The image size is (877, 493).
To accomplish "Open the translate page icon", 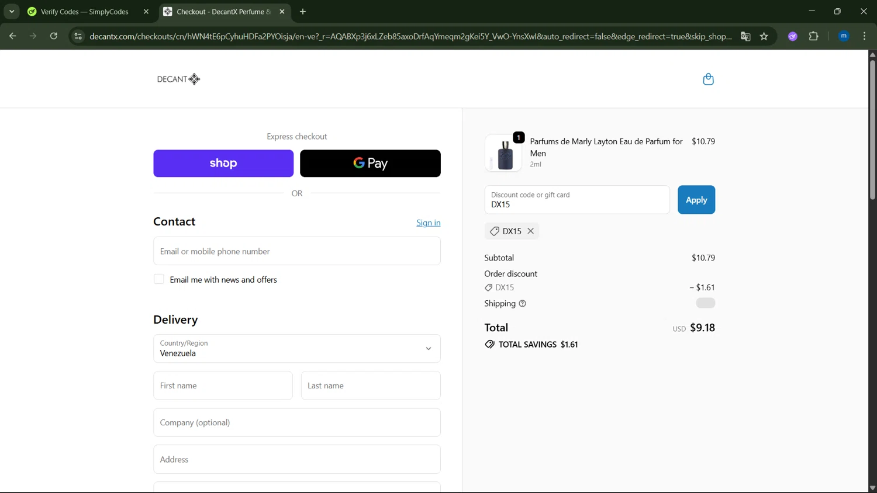I will point(745,36).
